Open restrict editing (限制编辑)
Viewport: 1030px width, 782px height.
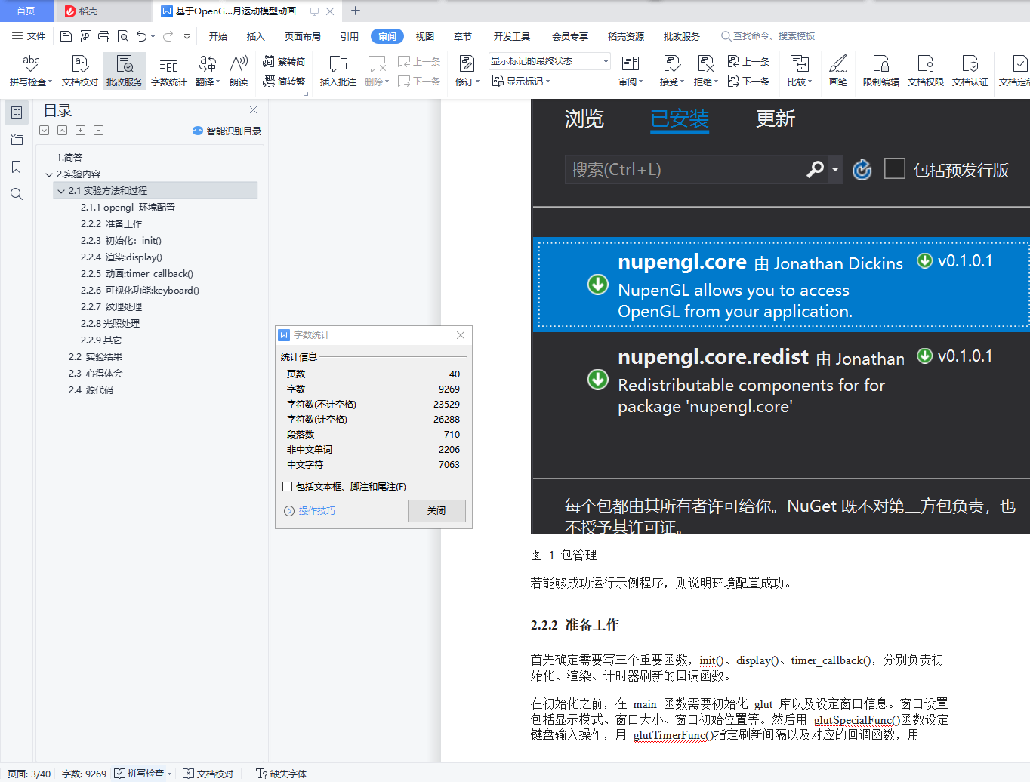[x=881, y=71]
